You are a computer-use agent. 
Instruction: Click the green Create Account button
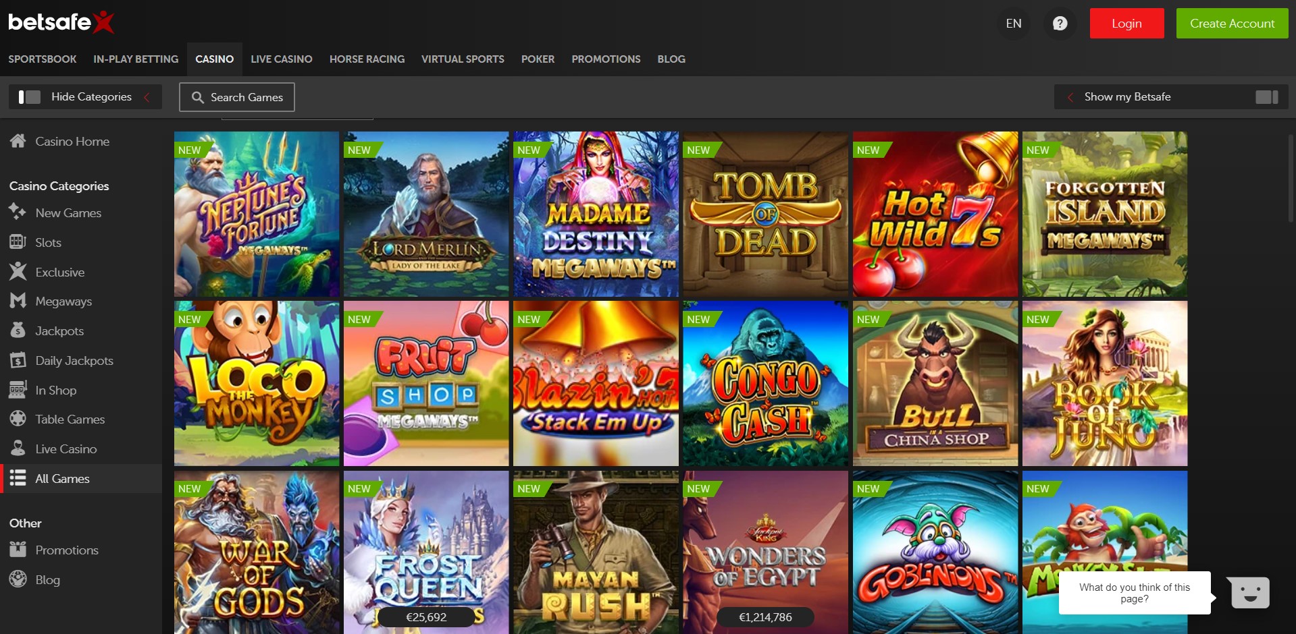tap(1232, 24)
